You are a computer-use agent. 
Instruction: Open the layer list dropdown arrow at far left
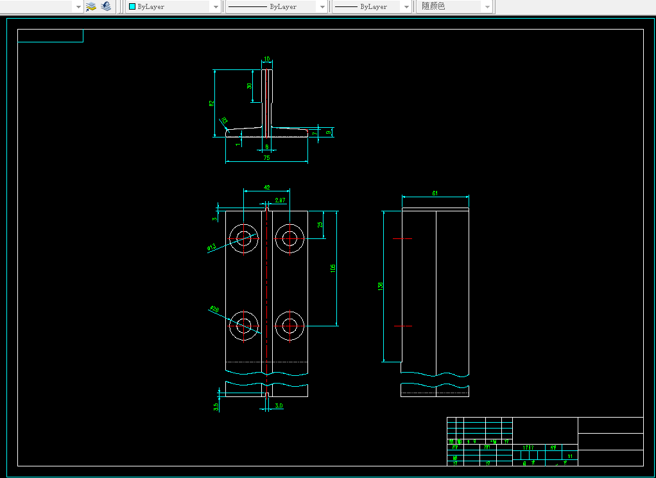[78, 6]
